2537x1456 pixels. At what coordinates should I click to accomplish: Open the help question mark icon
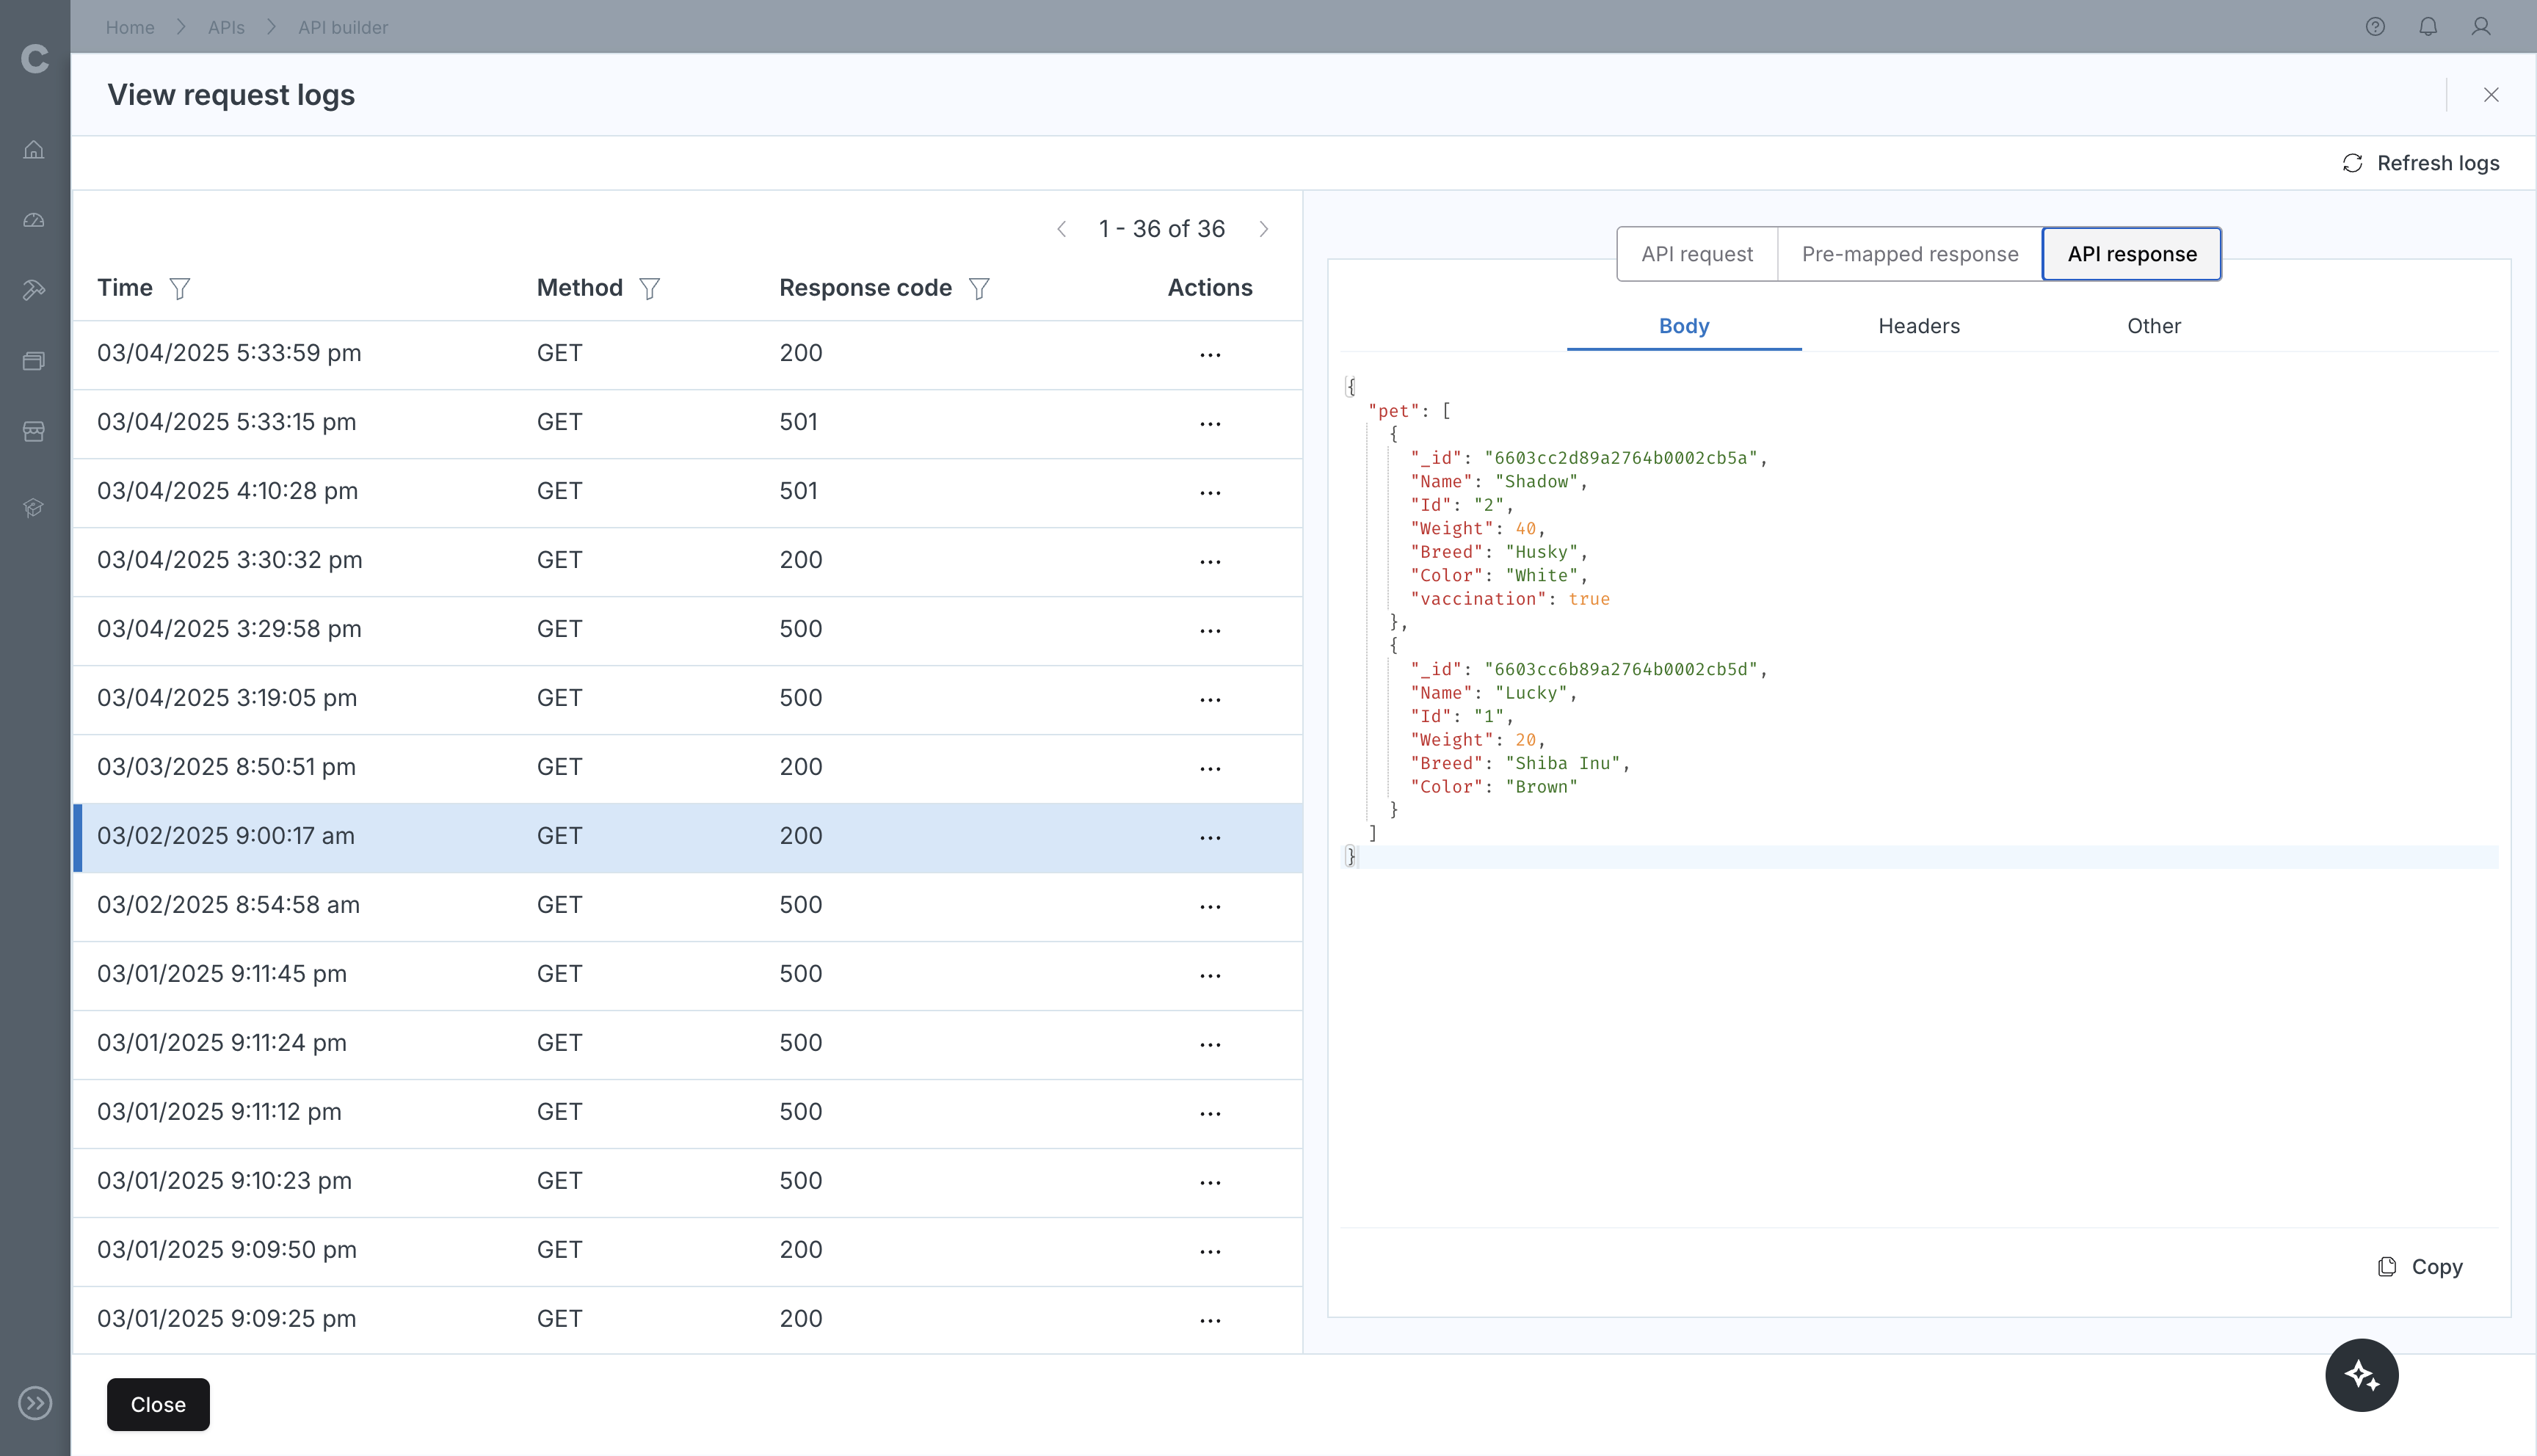[2375, 27]
